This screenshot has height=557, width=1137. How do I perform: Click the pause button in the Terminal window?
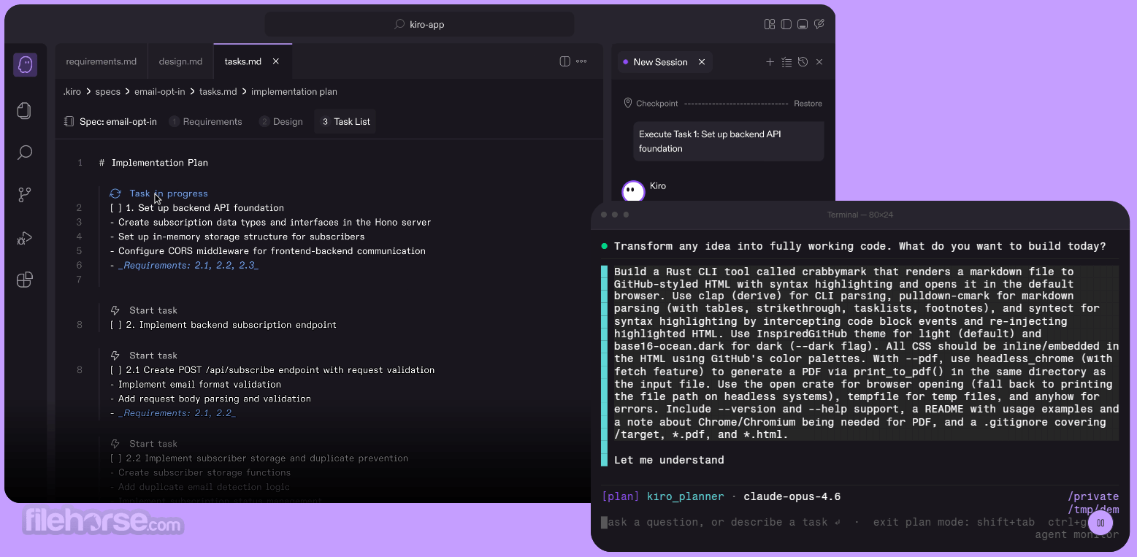tap(1100, 523)
